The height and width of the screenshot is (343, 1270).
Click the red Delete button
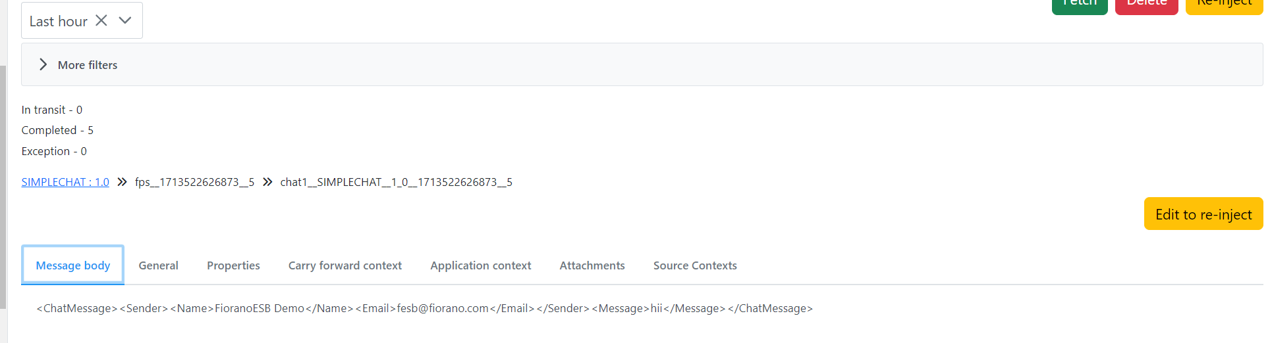(x=1146, y=5)
